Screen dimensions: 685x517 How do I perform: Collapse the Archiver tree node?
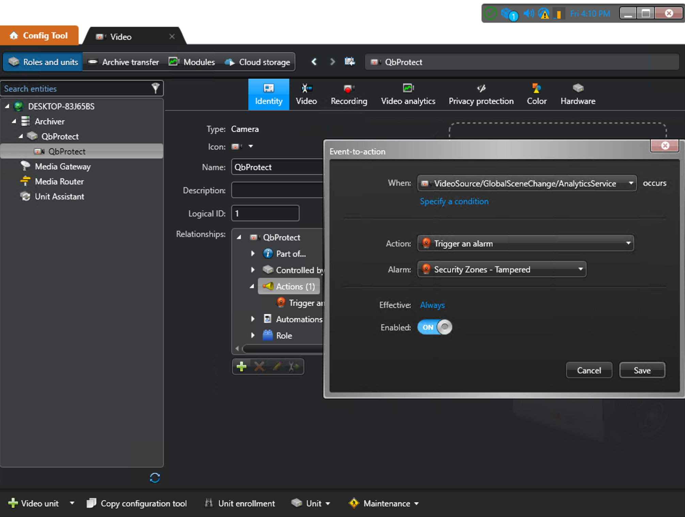tap(14, 121)
